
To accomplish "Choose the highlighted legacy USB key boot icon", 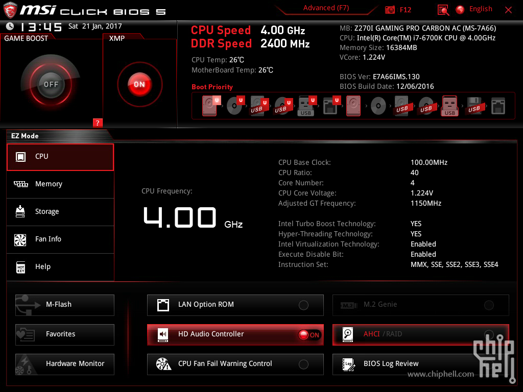I will coord(450,106).
